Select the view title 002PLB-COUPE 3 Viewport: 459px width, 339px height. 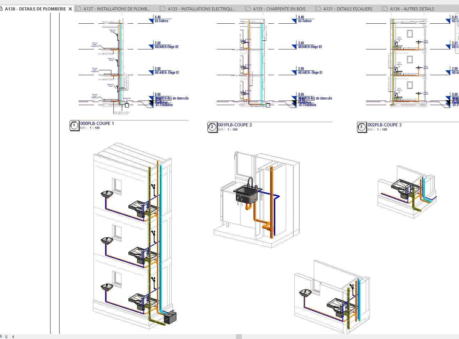coord(385,125)
